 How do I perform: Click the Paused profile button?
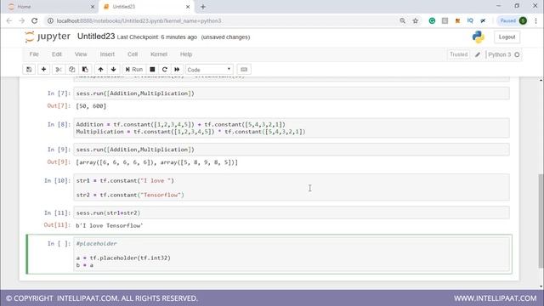pos(513,20)
